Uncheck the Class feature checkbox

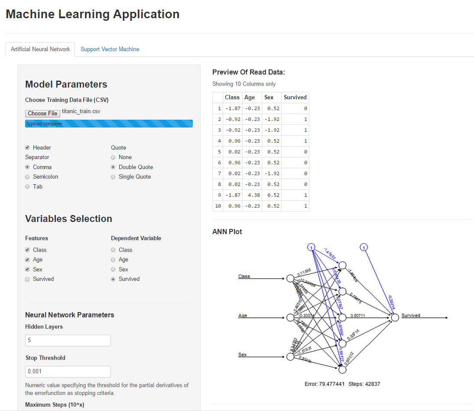27,250
